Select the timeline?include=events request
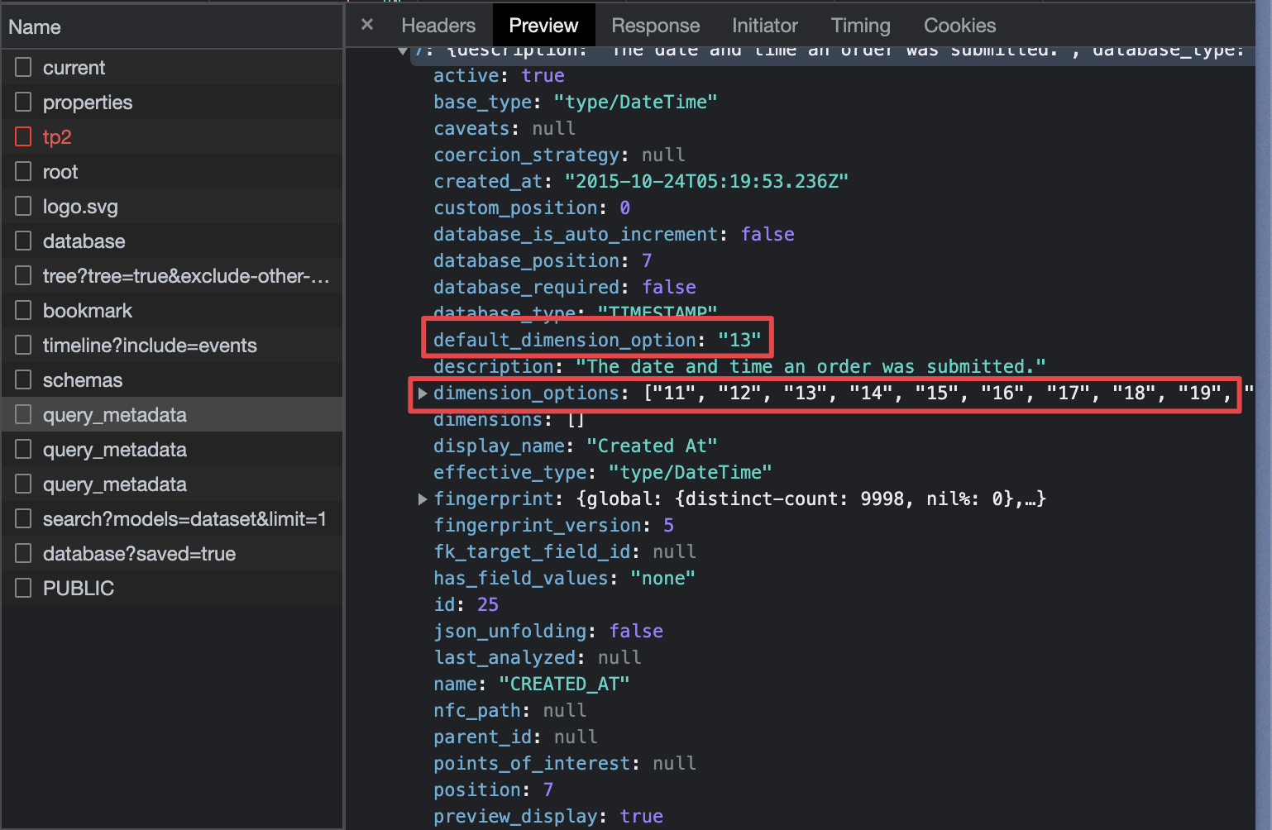This screenshot has width=1272, height=830. (150, 345)
